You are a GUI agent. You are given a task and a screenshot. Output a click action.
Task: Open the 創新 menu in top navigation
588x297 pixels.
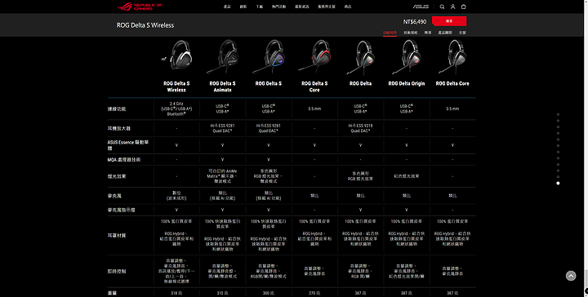(243, 7)
